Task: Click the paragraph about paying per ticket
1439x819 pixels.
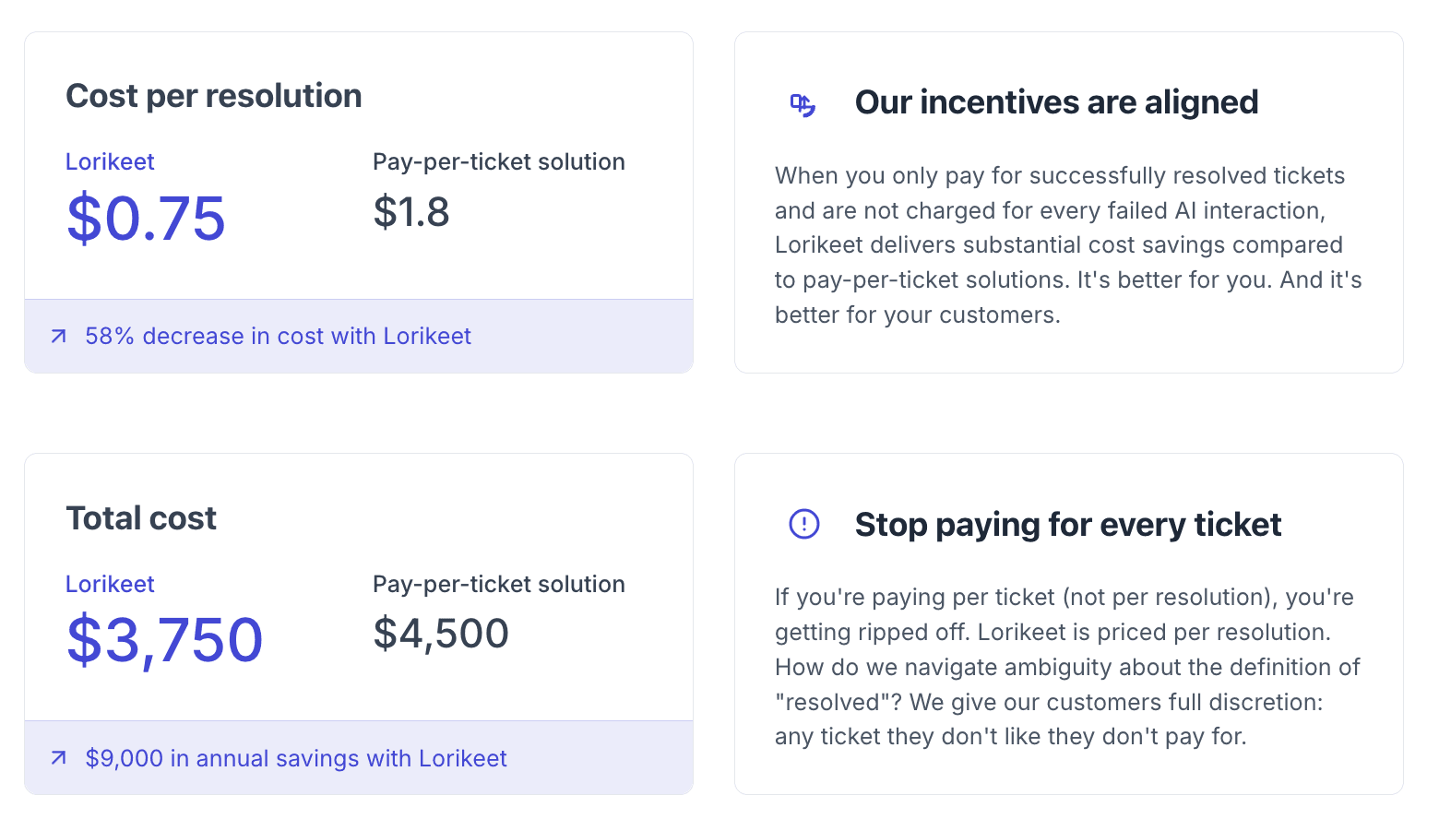Action: [x=1068, y=667]
